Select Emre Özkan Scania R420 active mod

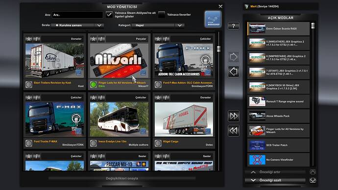click(278, 29)
